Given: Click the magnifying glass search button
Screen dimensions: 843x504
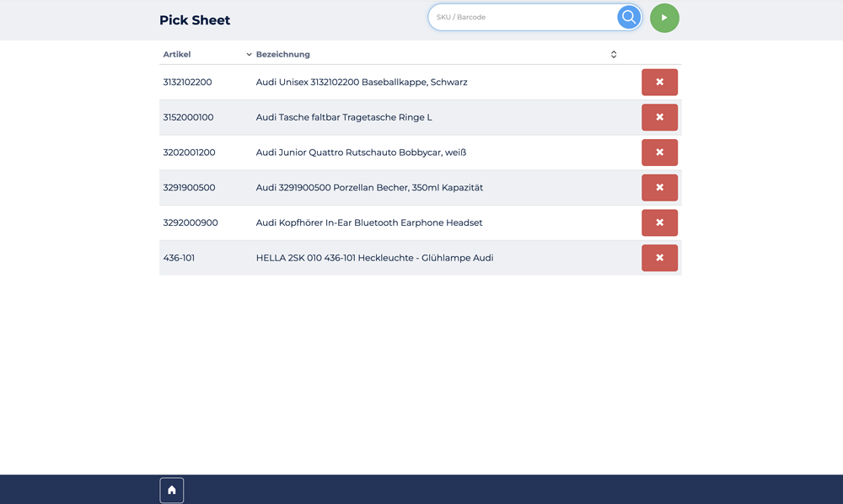Looking at the screenshot, I should (629, 17).
